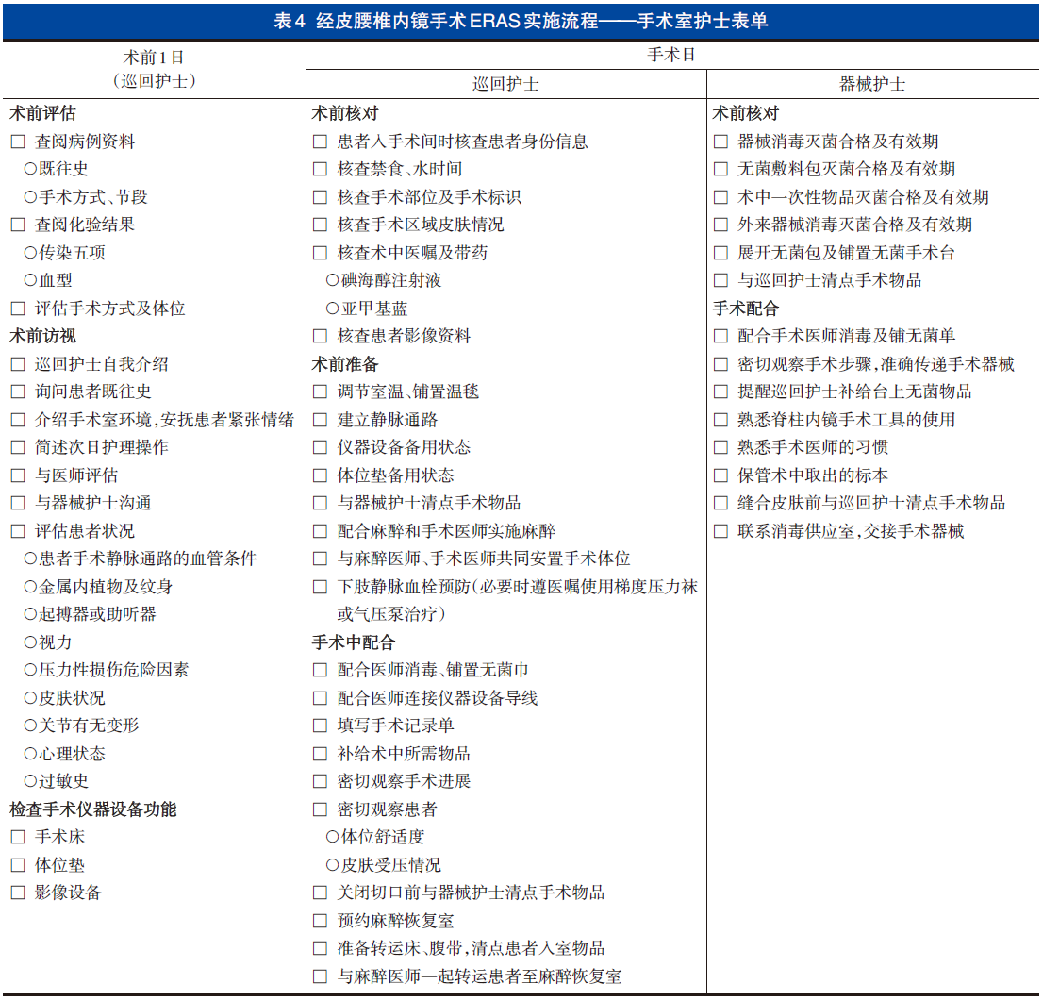Check the 器械消毒灭菌合格及有效期 box

point(720,142)
